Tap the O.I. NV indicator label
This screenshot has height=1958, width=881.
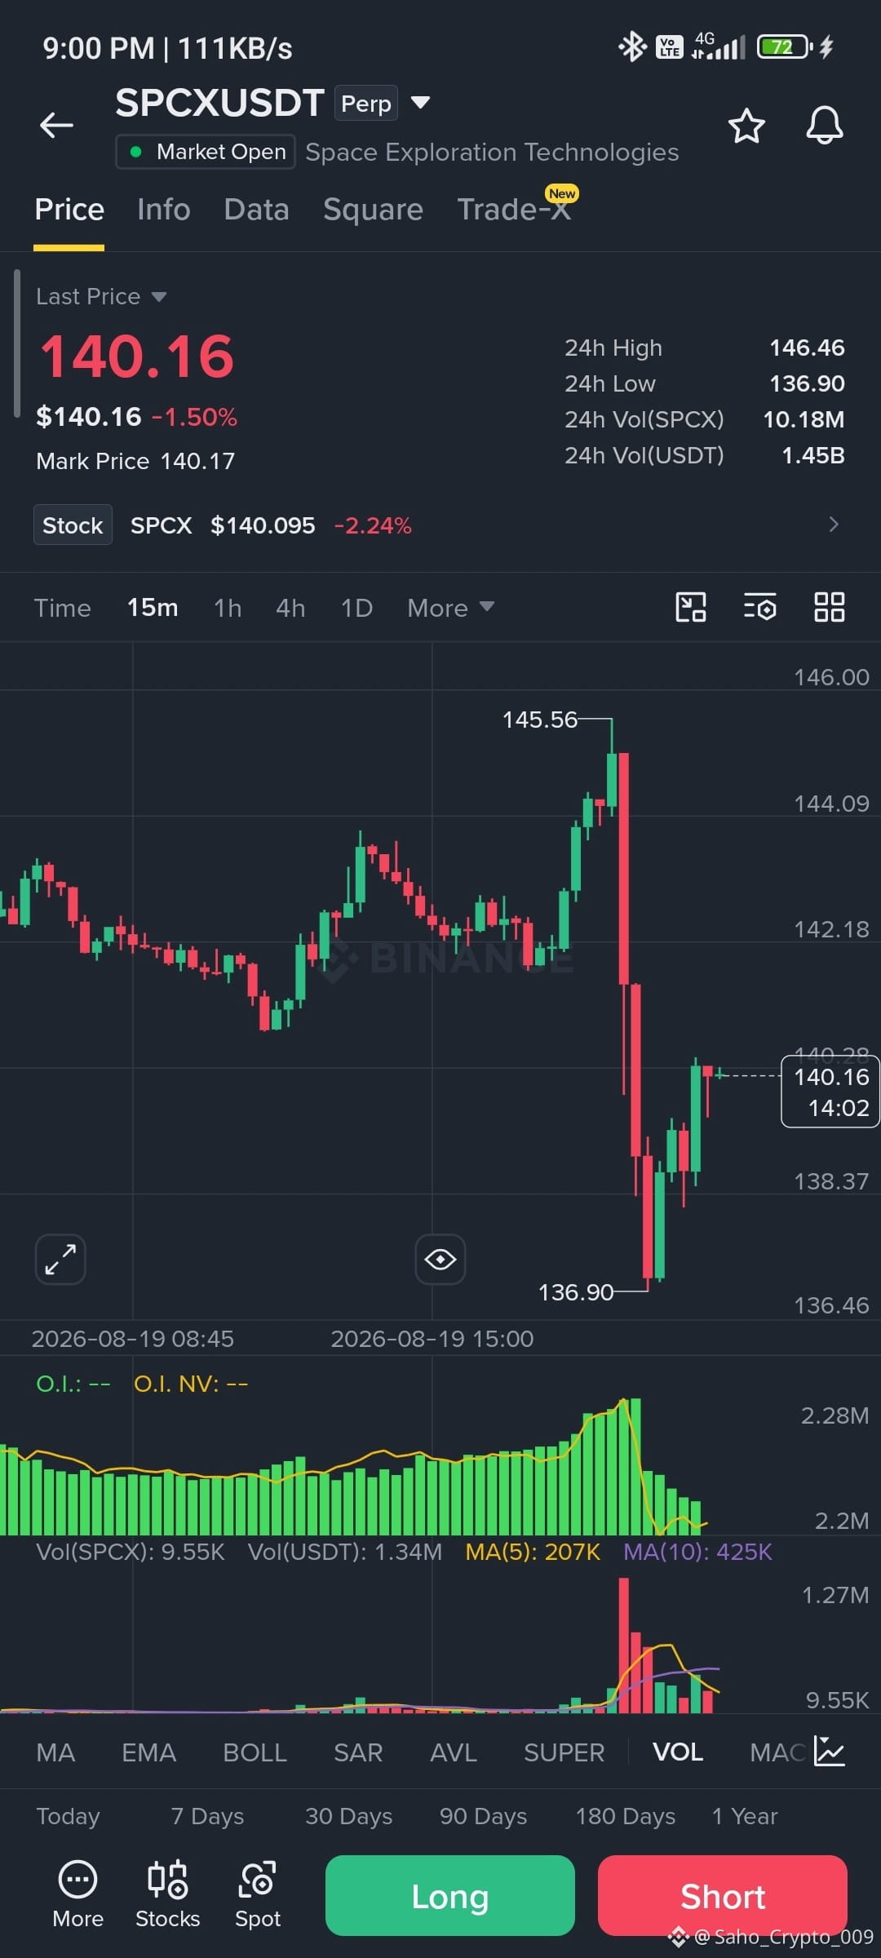click(191, 1384)
